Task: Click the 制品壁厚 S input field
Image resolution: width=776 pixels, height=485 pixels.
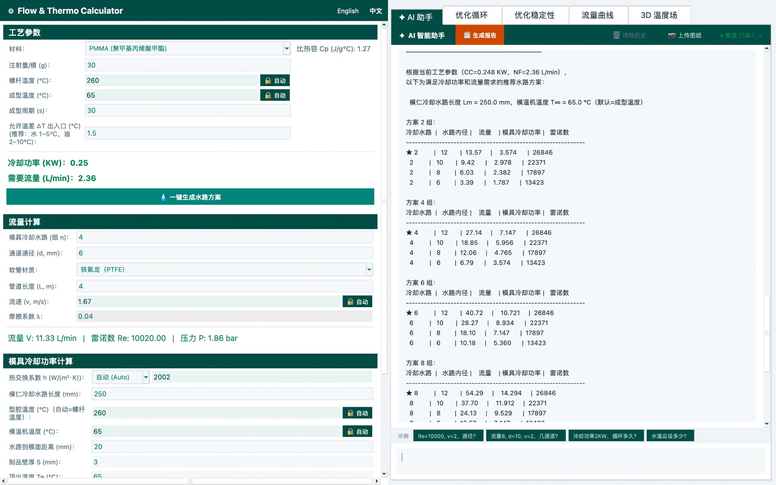Action: (232, 462)
